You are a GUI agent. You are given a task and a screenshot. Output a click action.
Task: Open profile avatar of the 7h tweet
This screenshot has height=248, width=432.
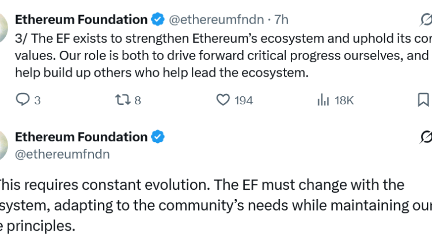coord(3,26)
